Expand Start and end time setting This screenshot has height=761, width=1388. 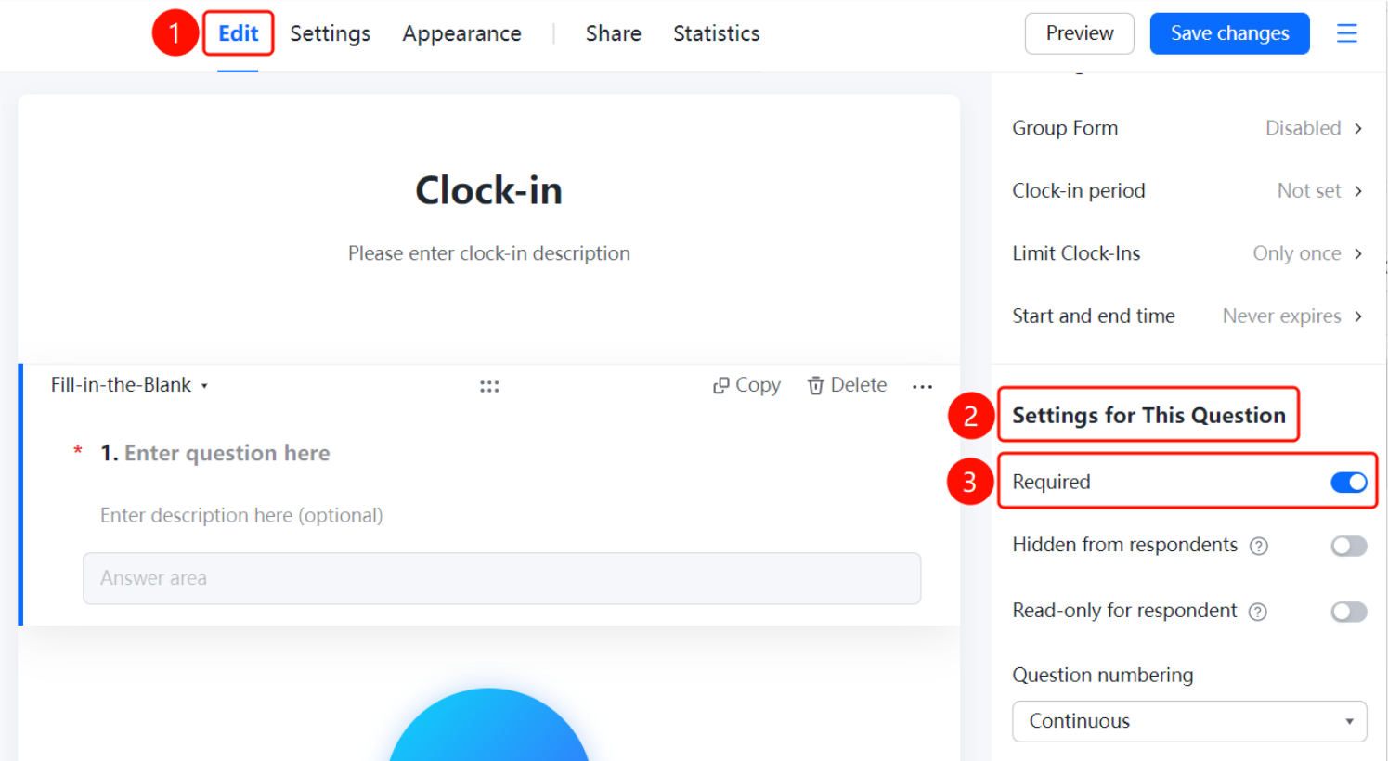click(1187, 316)
